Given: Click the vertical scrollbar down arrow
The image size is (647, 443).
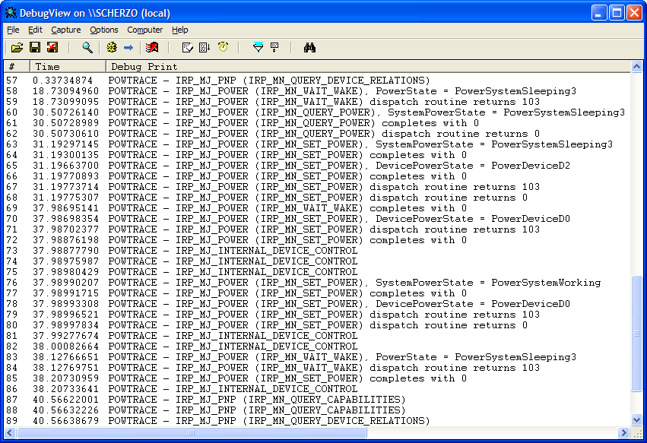Looking at the screenshot, I should [637, 420].
